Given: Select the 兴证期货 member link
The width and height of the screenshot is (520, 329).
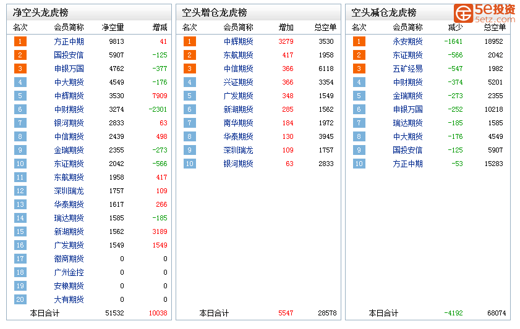Looking at the screenshot, I should point(239,82).
